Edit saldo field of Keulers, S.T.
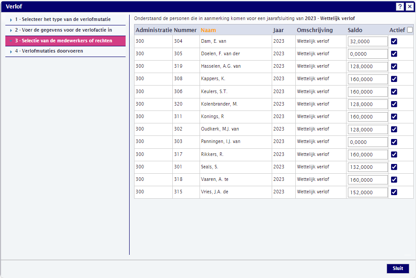Screen dimensions: 416x278 click(x=368, y=92)
